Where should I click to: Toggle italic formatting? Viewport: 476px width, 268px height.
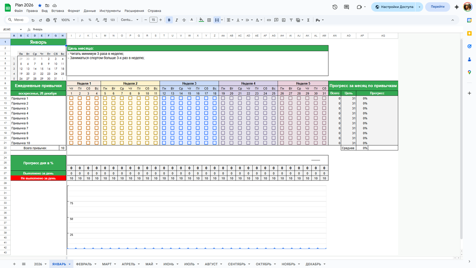click(x=177, y=20)
